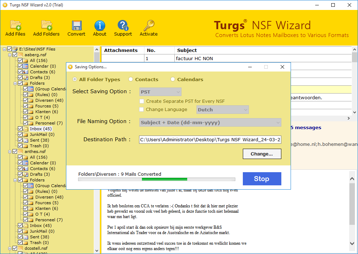Click the Inbox envelope icon under aaberg.nsf

[x=26, y=129]
